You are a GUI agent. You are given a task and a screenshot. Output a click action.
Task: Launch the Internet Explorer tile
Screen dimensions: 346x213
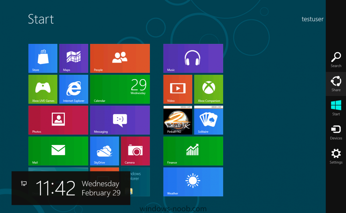tap(74, 89)
